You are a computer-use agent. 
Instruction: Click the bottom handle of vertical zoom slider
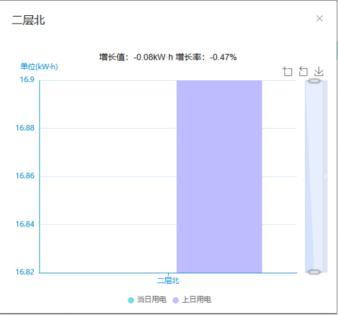(x=314, y=272)
